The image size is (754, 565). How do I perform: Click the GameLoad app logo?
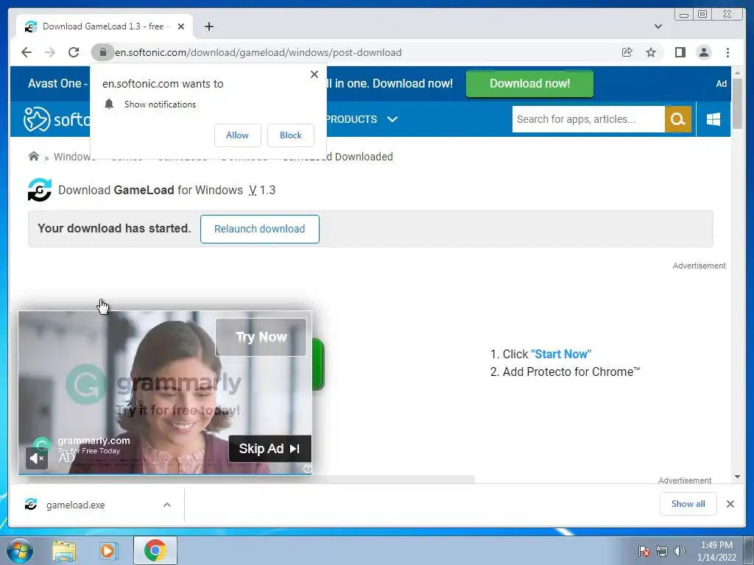(x=40, y=190)
